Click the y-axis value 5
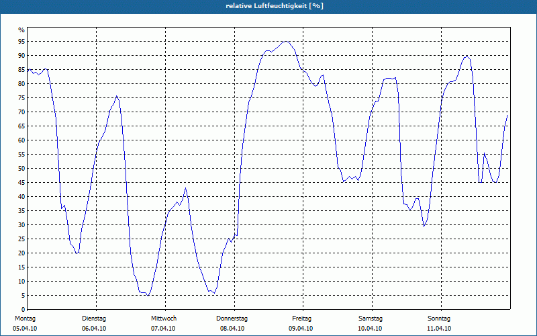537x336 pixels. pyautogui.click(x=23, y=296)
